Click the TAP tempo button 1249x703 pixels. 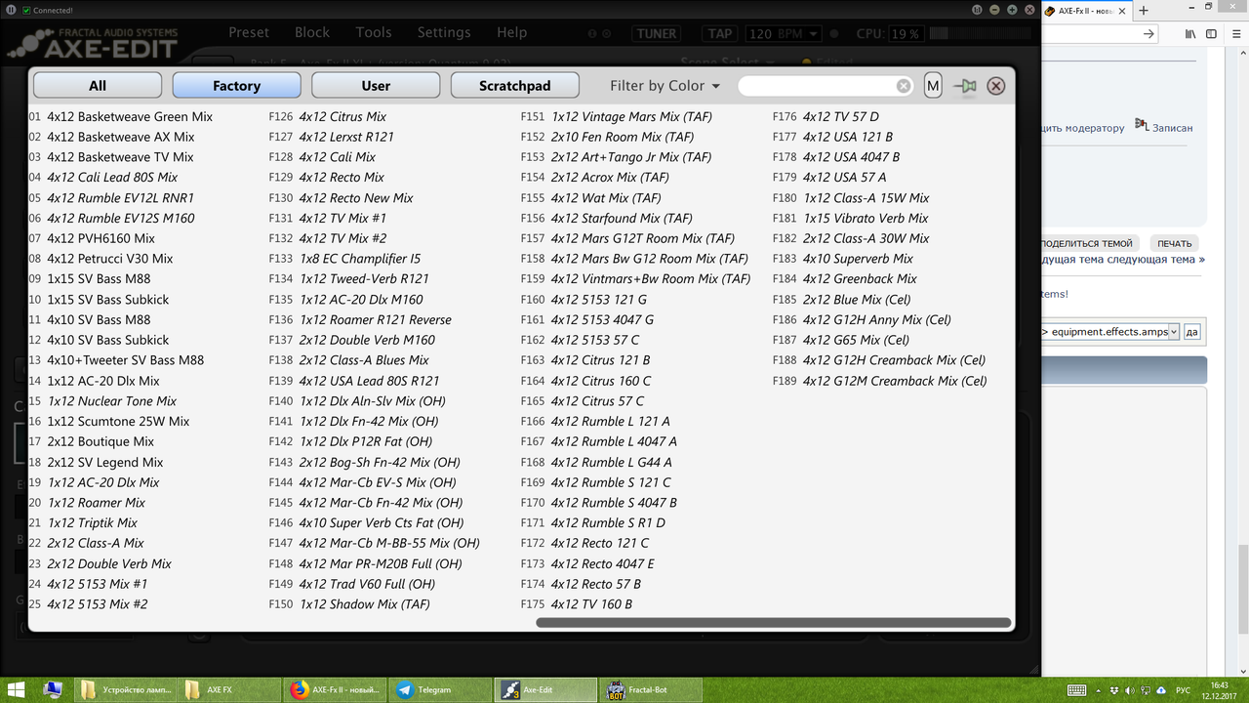pos(720,33)
